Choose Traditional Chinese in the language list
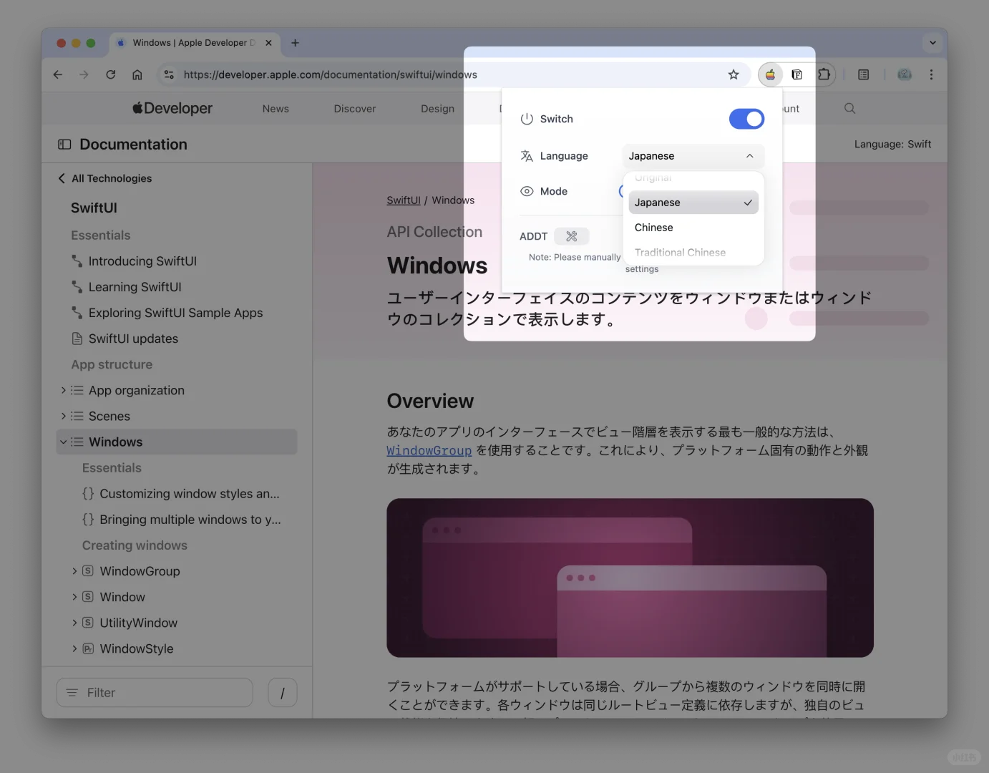The height and width of the screenshot is (773, 989). tap(693, 253)
